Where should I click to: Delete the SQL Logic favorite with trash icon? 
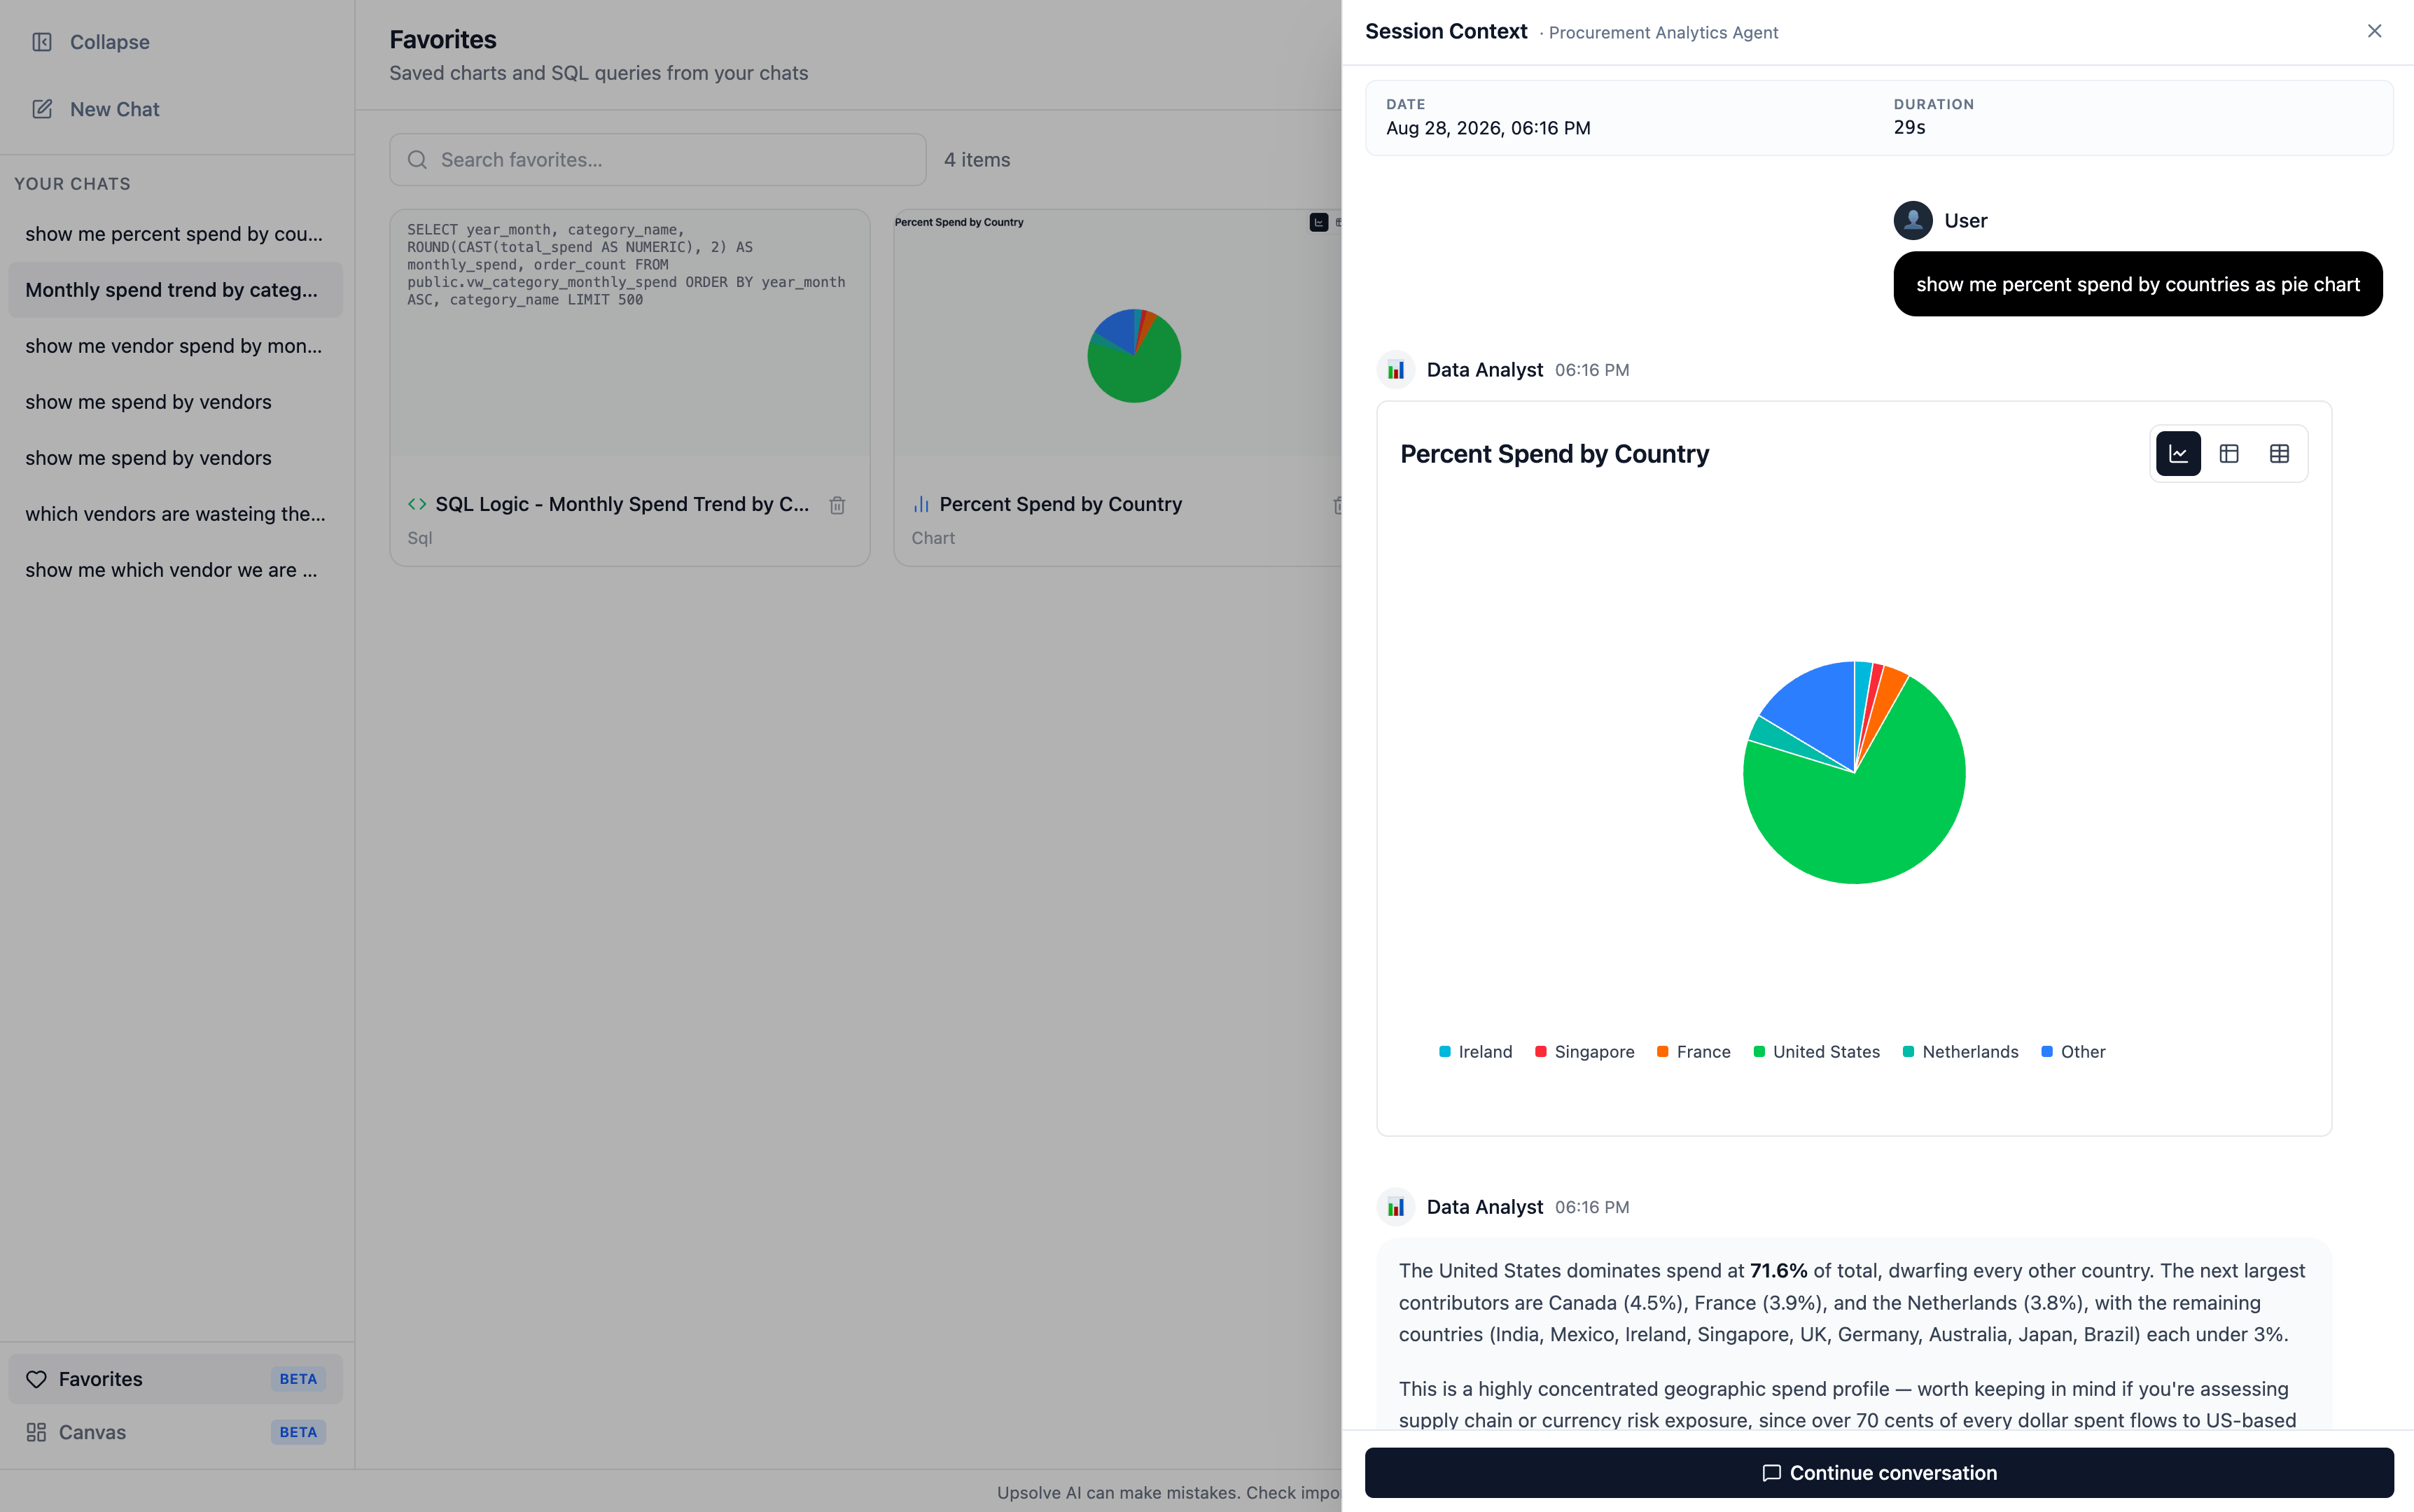tap(837, 505)
